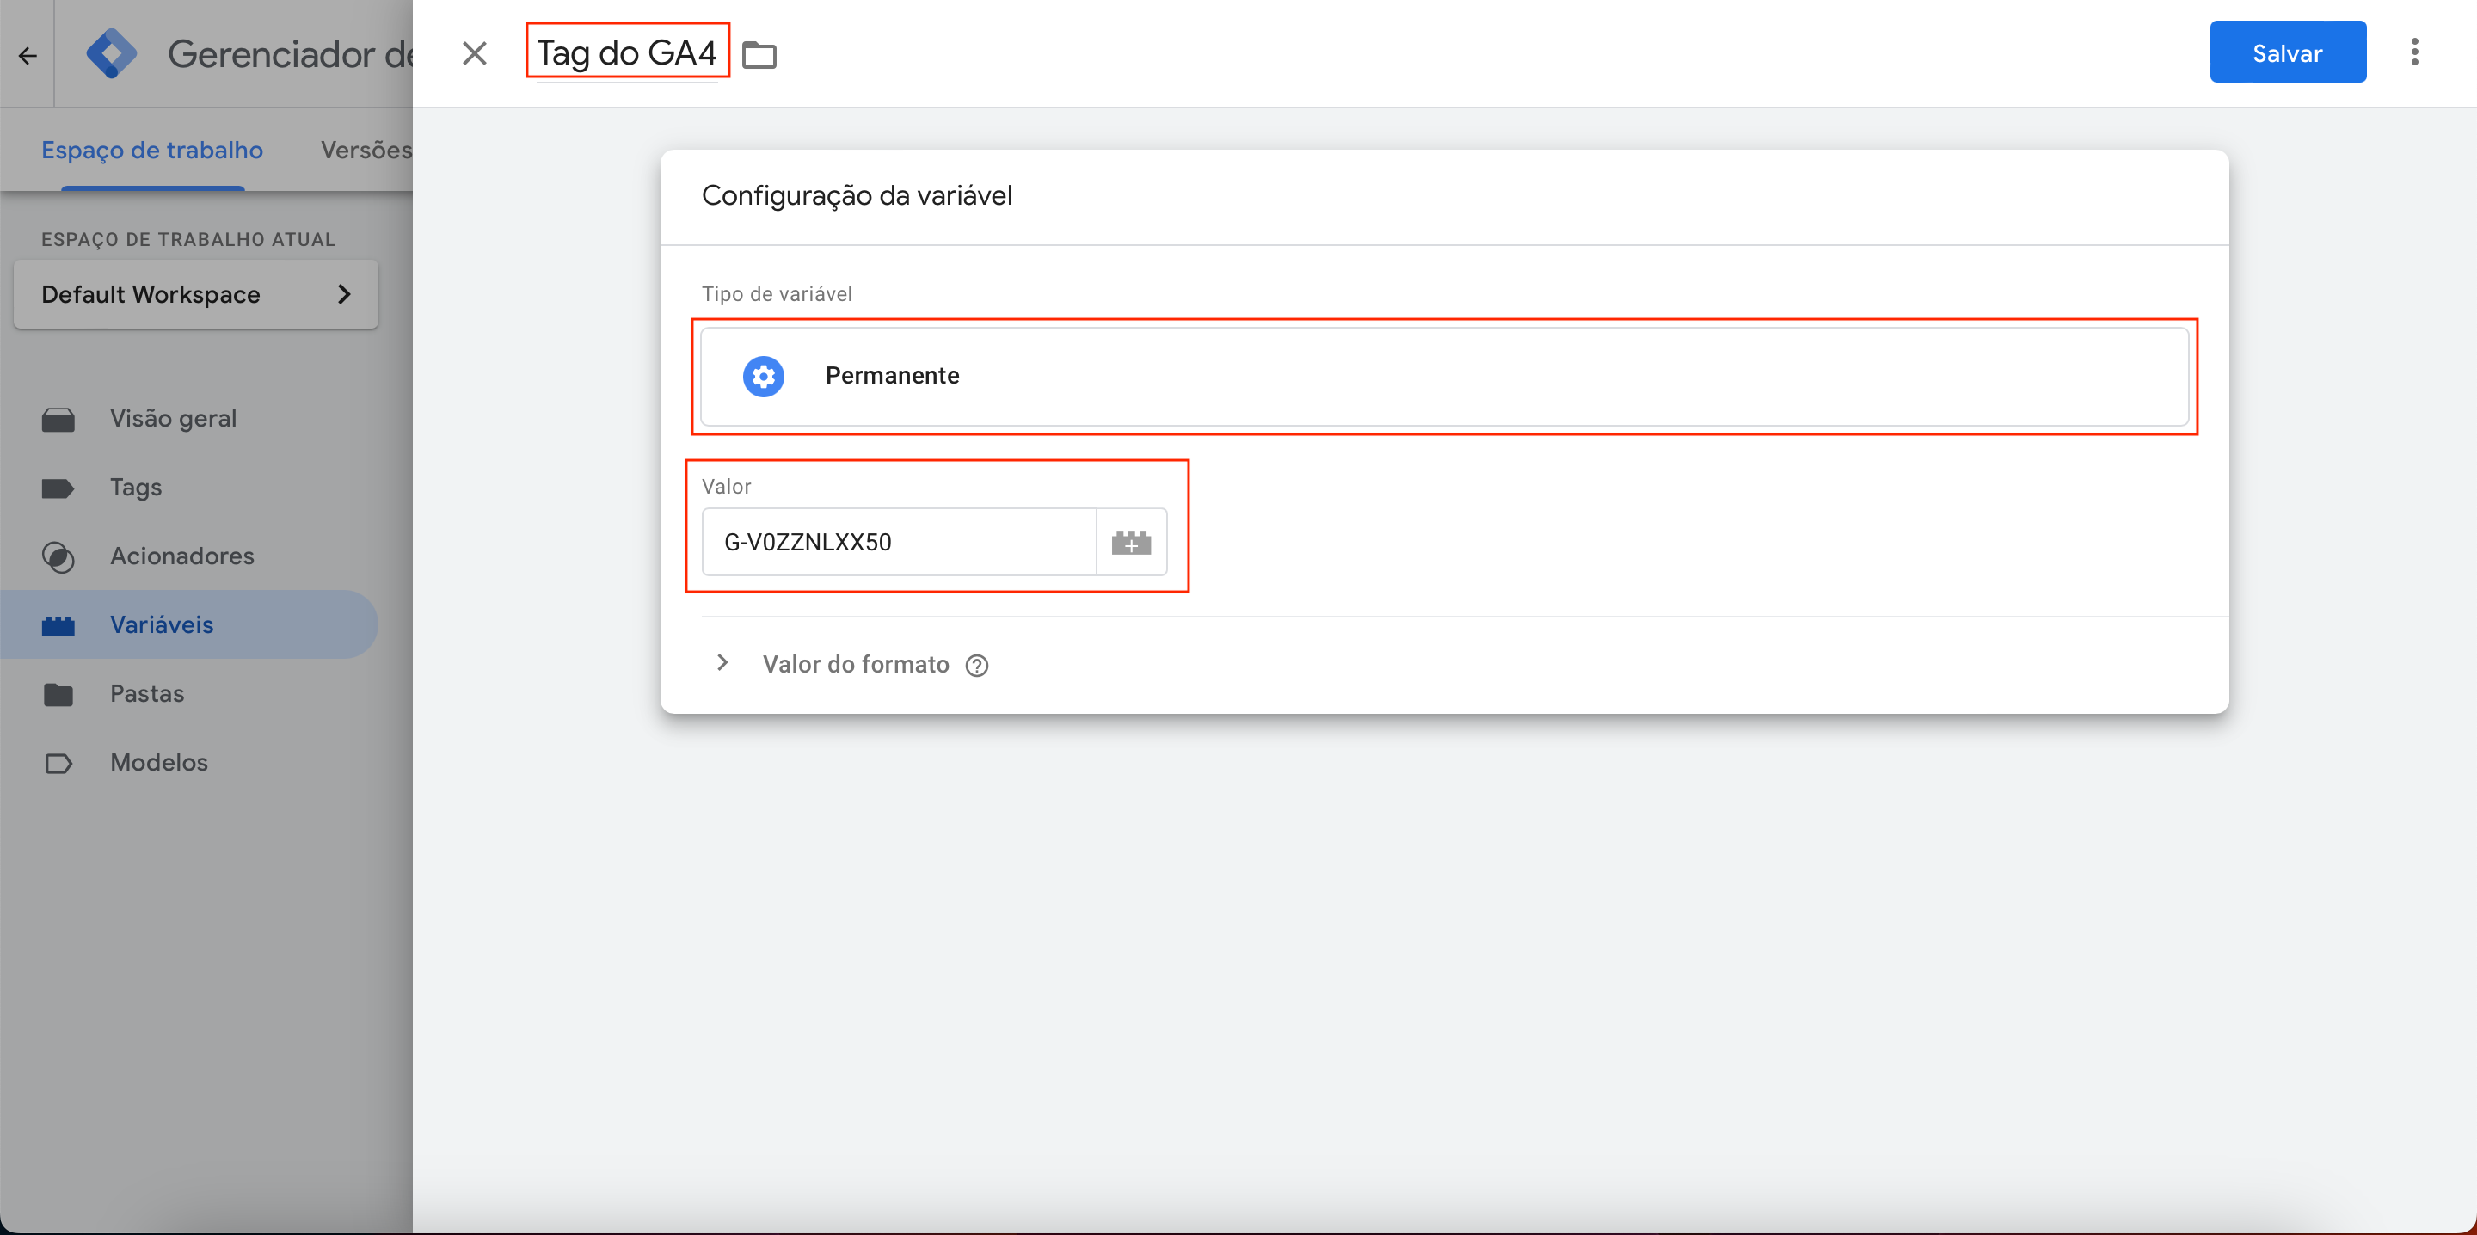Click the Tag do GA4 name input field
The width and height of the screenshot is (2477, 1235).
[625, 52]
